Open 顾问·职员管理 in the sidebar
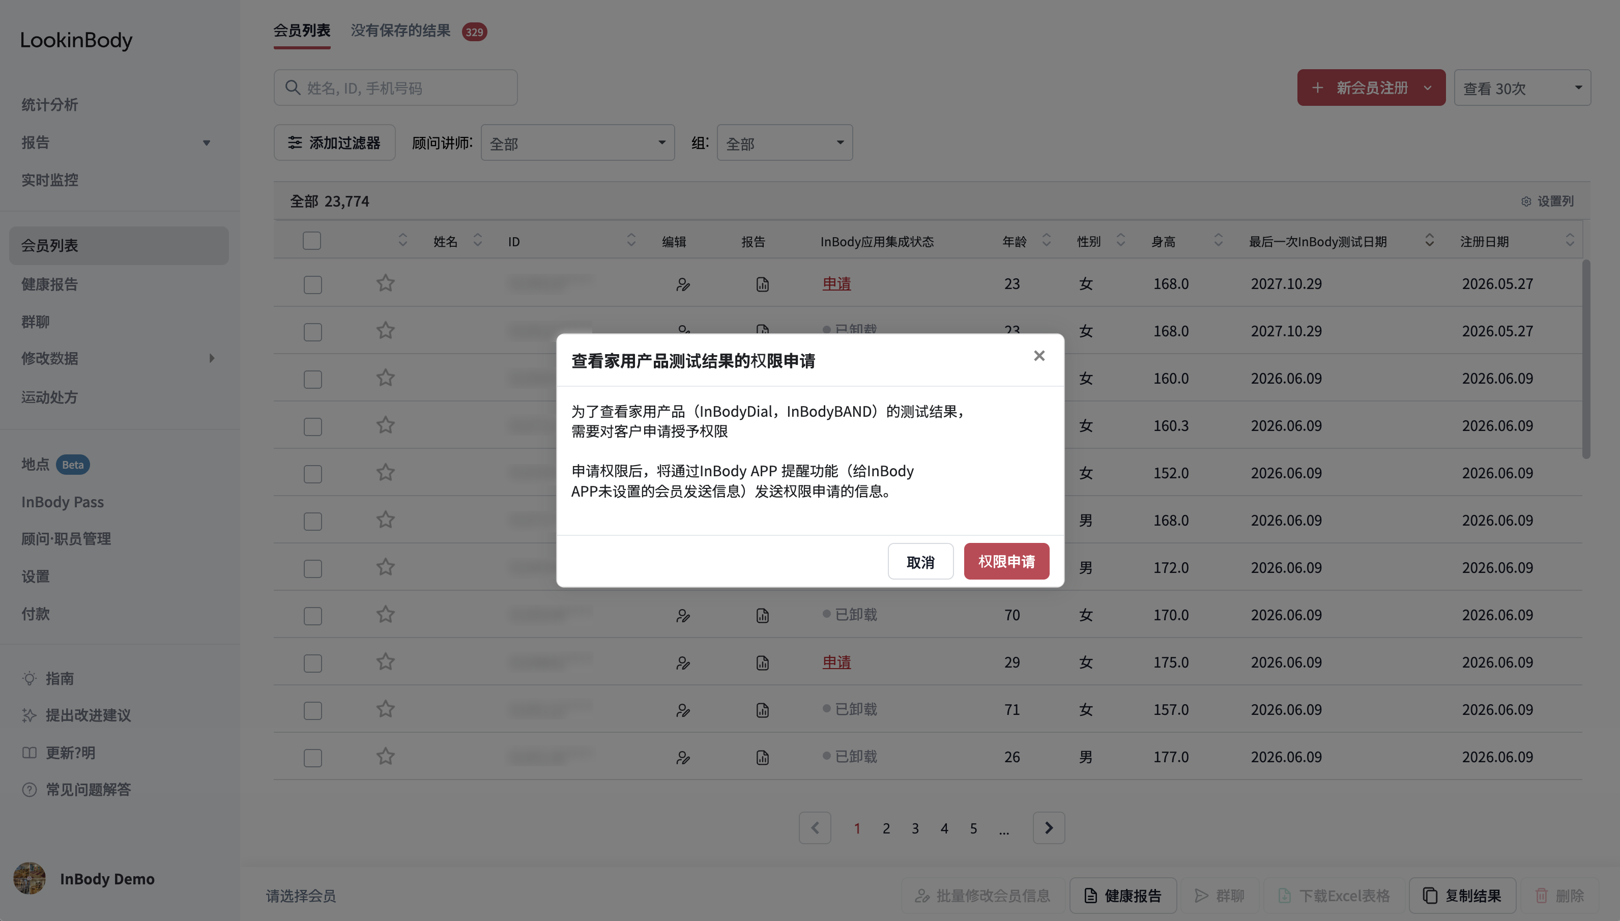The image size is (1620, 921). [x=66, y=538]
